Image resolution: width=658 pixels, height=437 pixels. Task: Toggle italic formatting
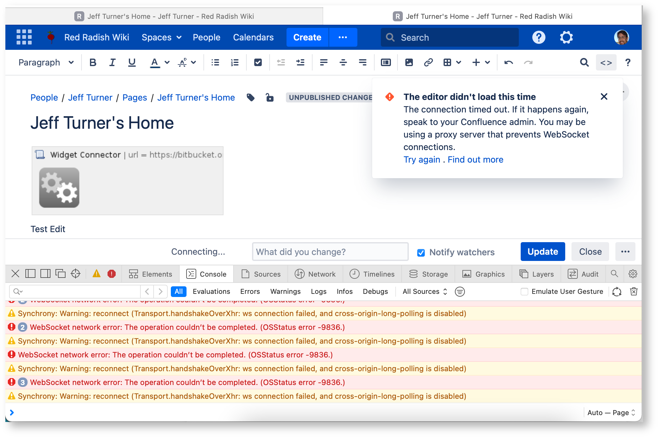click(x=112, y=62)
